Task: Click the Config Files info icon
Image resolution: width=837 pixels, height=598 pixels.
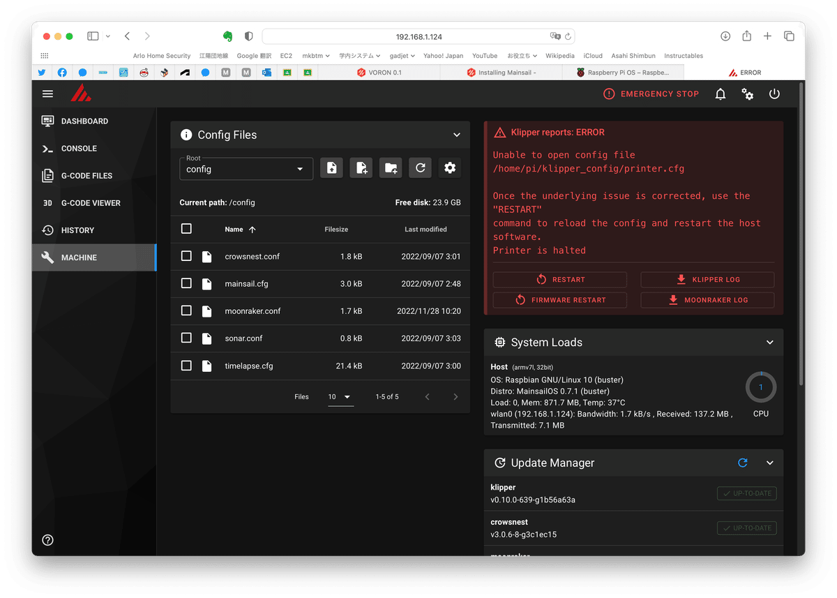Action: pos(186,135)
